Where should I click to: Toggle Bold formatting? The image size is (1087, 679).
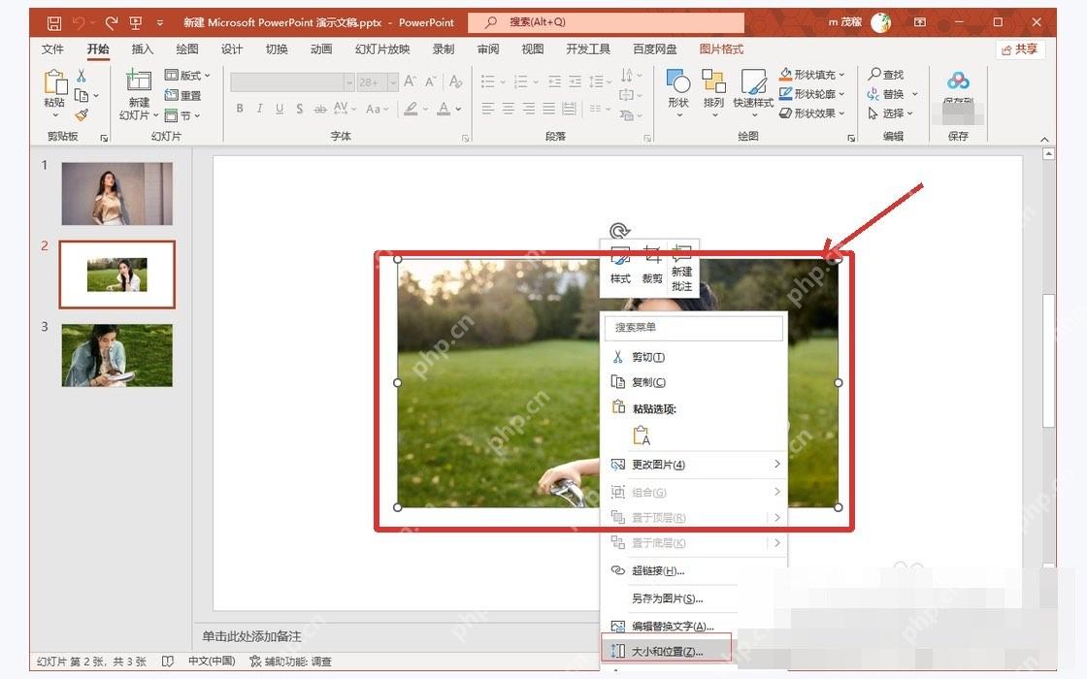click(x=239, y=108)
